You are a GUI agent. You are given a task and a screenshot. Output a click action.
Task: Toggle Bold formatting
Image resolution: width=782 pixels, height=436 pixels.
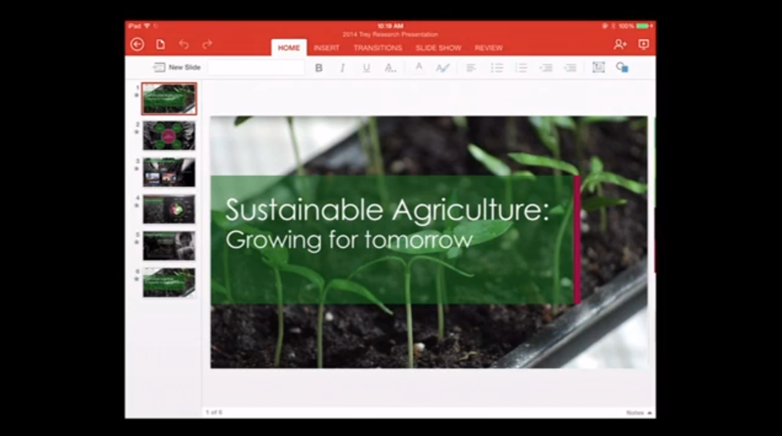pos(318,68)
